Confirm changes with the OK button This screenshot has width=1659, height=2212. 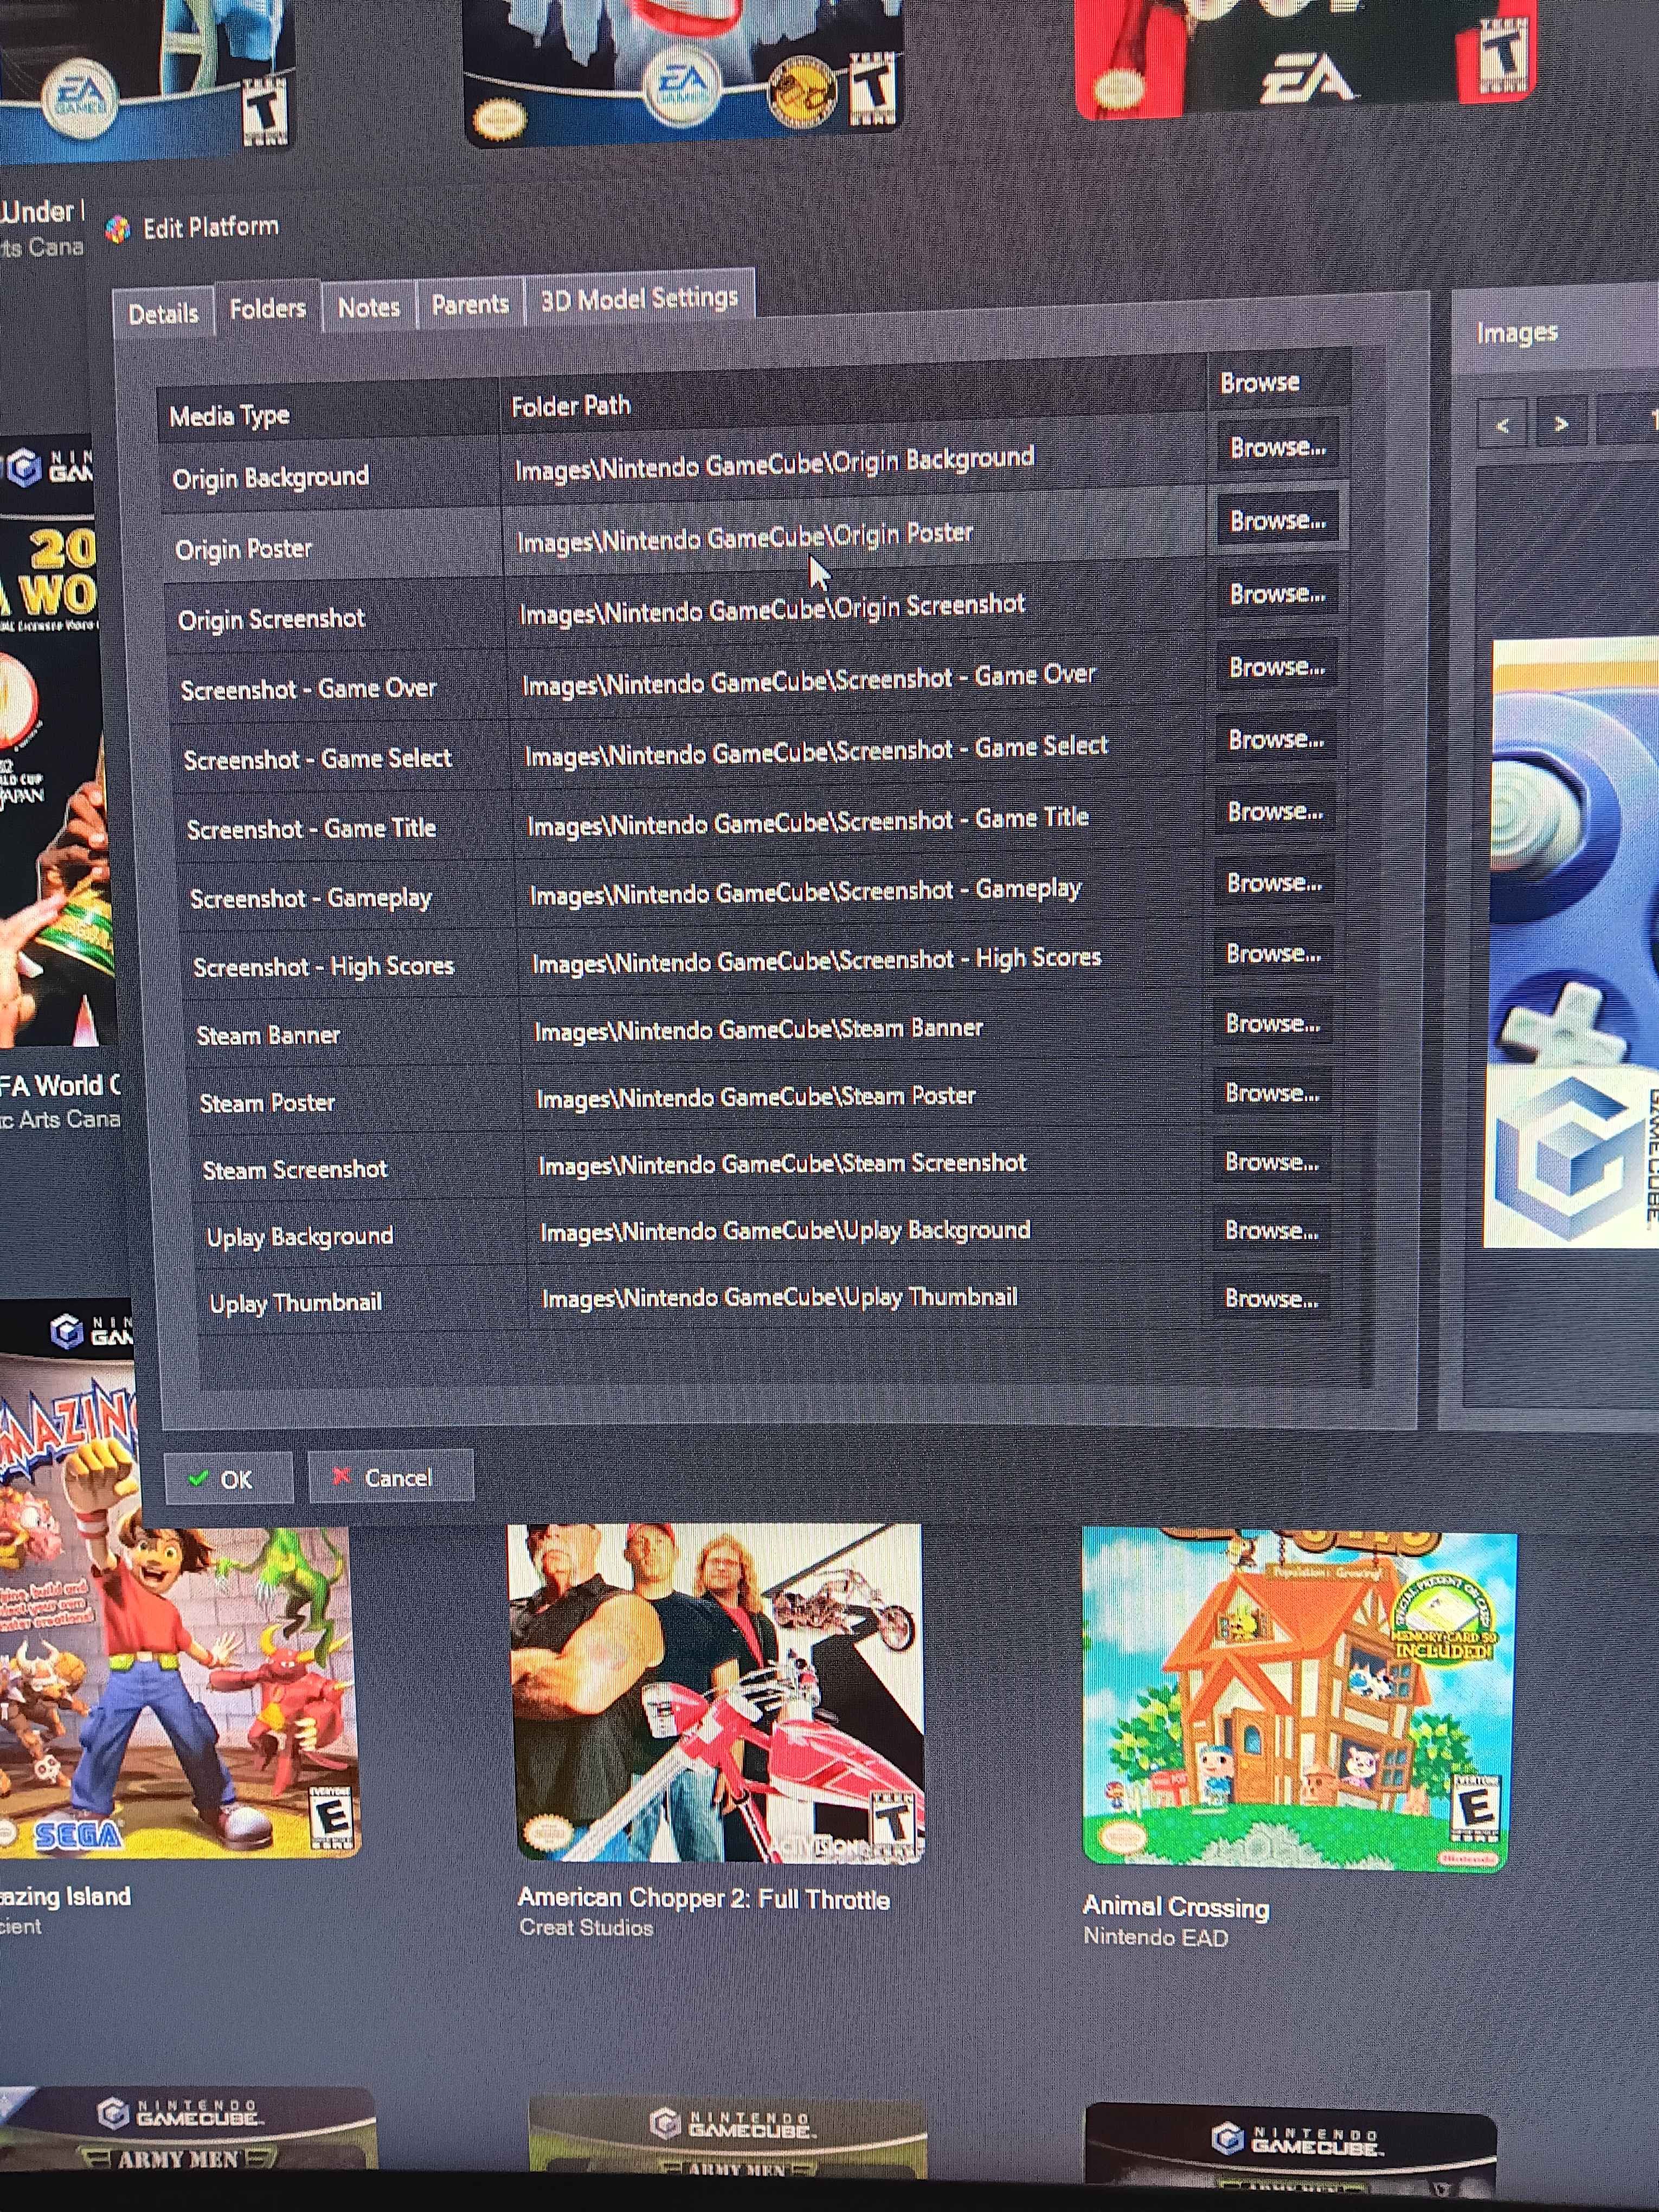(x=228, y=1478)
